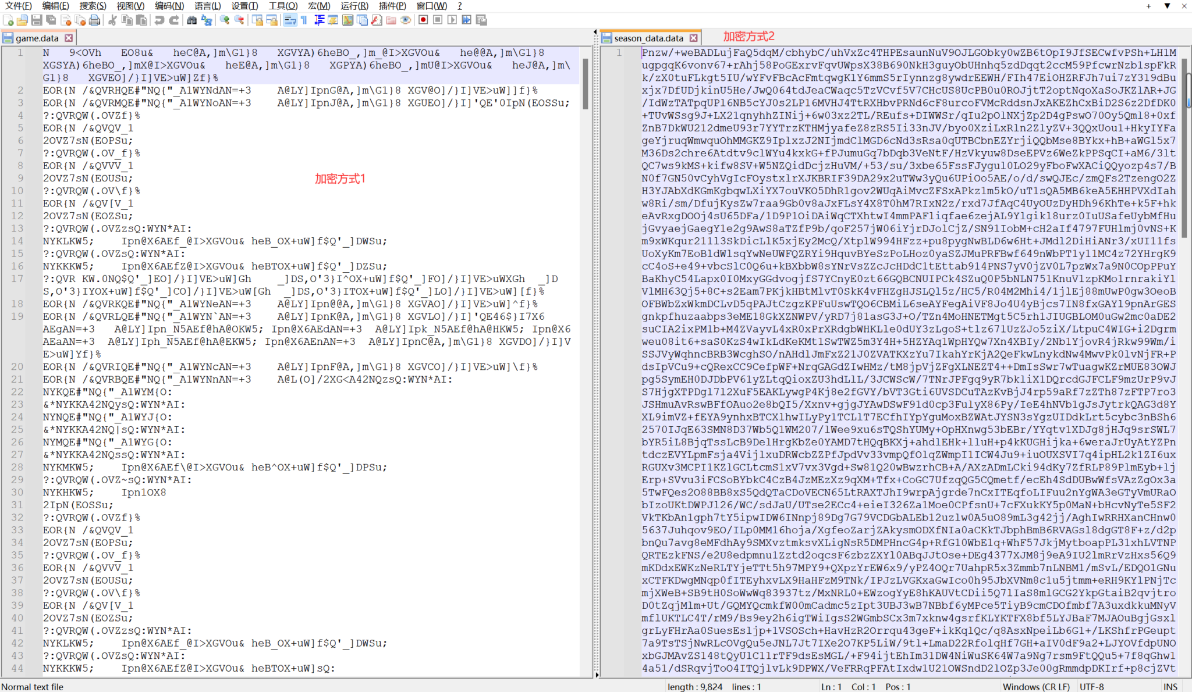Open the 插件(P) plugins menu
Viewport: 1192px width, 692px height.
click(392, 6)
